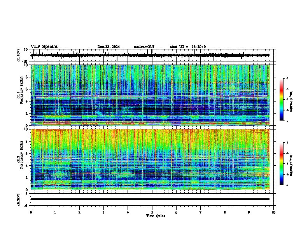Click the "-7" tick on ch.2 colorbar
308x238 pixels.
287,185
